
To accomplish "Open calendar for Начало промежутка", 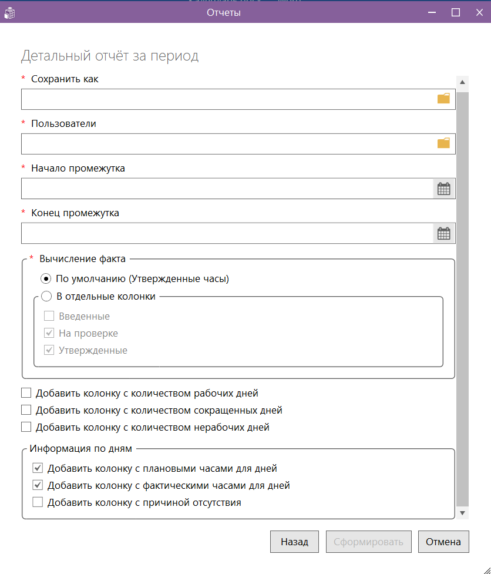I will point(444,189).
